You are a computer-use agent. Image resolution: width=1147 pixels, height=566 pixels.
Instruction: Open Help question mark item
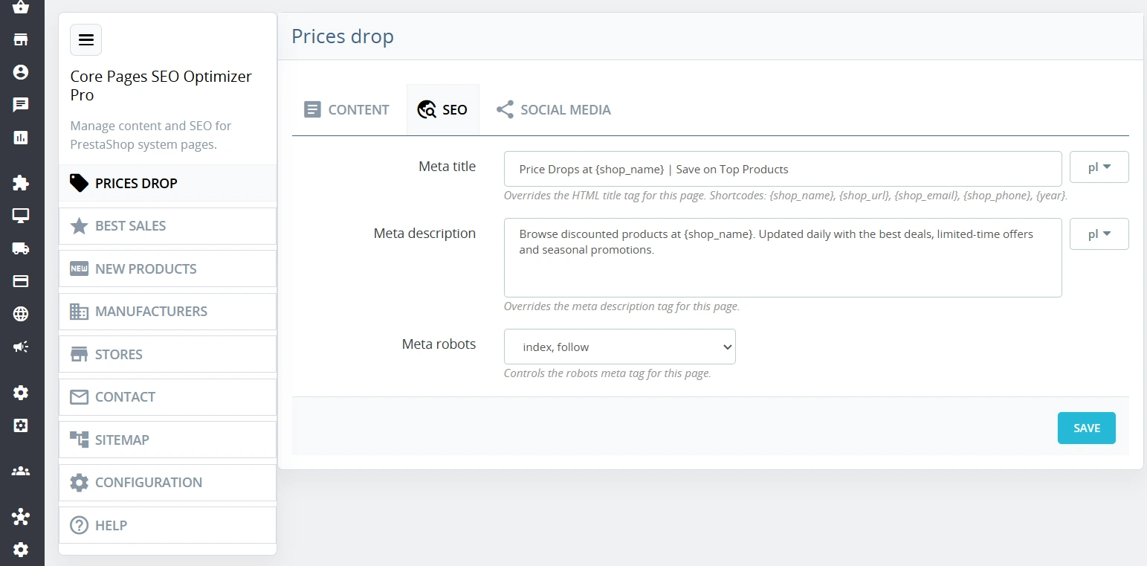pos(167,525)
